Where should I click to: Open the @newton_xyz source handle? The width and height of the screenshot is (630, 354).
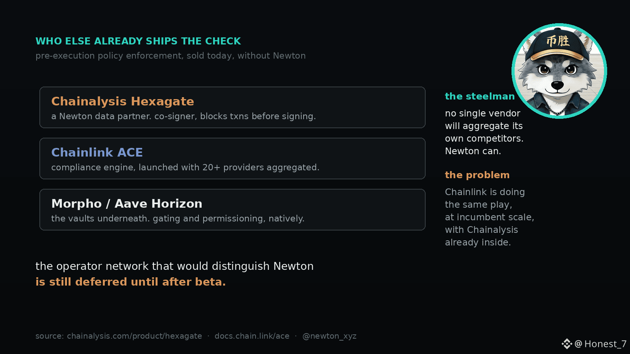point(329,336)
